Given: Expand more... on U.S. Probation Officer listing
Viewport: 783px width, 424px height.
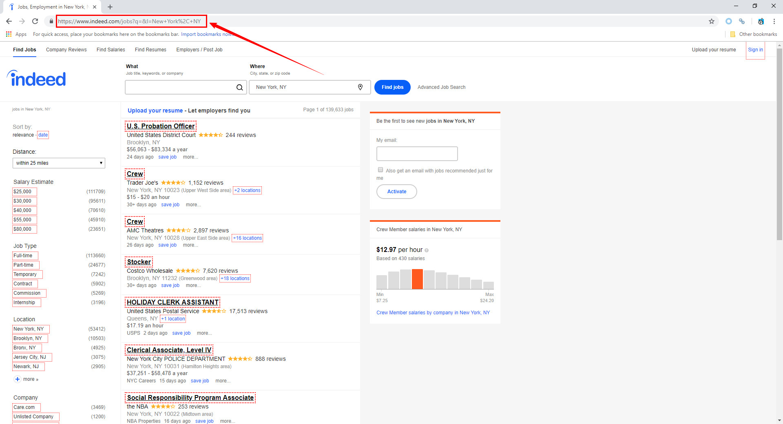Looking at the screenshot, I should pyautogui.click(x=190, y=157).
